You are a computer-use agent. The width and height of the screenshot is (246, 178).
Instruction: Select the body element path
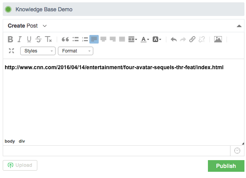pyautogui.click(x=10, y=141)
